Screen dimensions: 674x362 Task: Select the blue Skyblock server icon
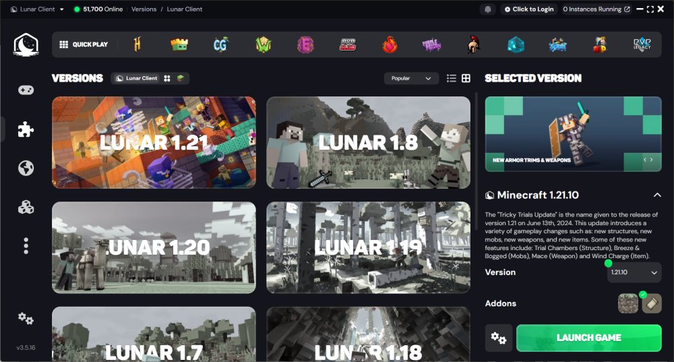click(x=557, y=44)
